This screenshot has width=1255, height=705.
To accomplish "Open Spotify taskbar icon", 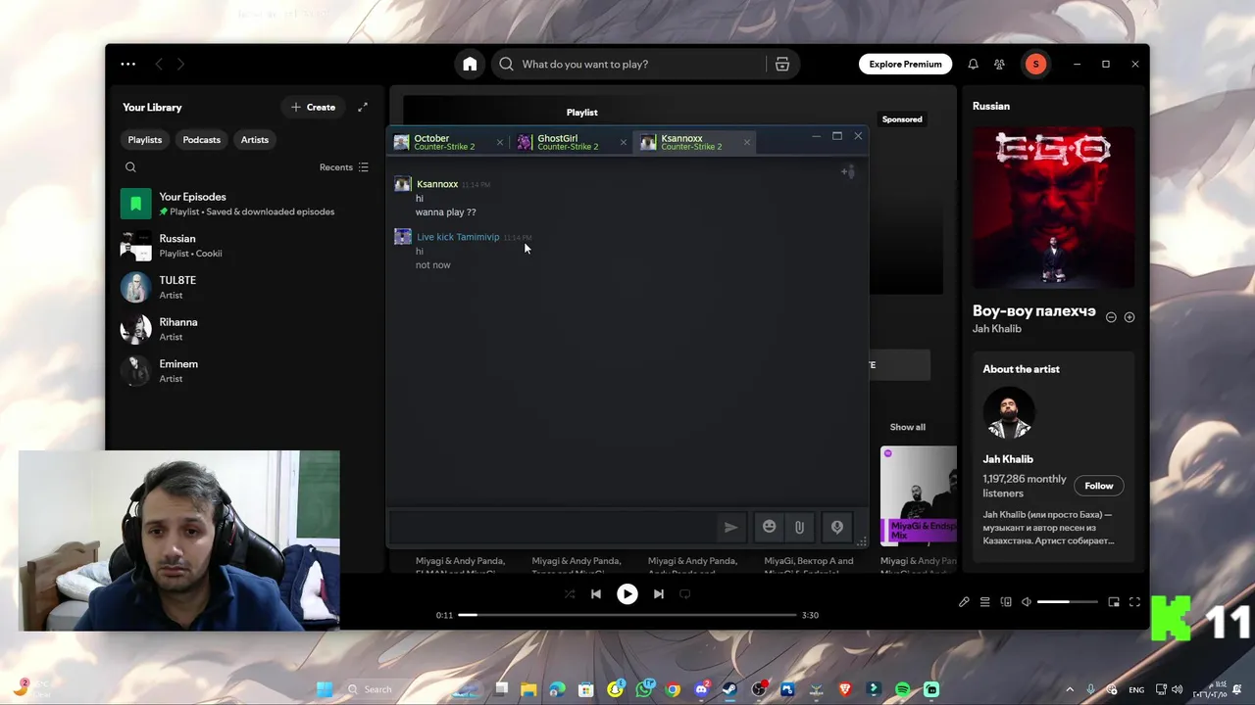I will click(902, 689).
